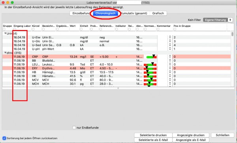Click the stepper arrows in the U-Glc row
This screenshot has width=237, height=143.
(170, 41)
